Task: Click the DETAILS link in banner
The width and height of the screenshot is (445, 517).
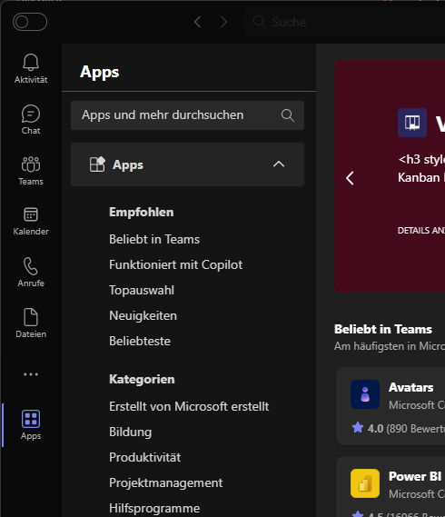Action: pos(421,231)
